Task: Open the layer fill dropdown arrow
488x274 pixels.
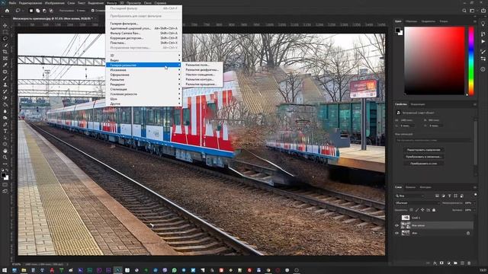Action: 474,210
